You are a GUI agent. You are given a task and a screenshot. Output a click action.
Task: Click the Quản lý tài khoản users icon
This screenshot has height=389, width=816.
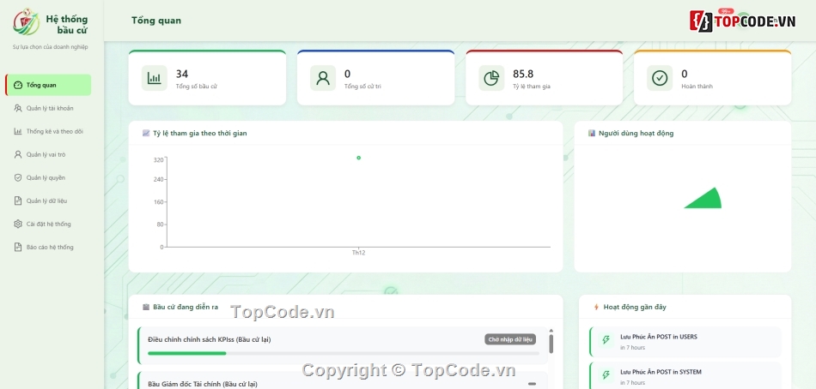[x=18, y=108]
